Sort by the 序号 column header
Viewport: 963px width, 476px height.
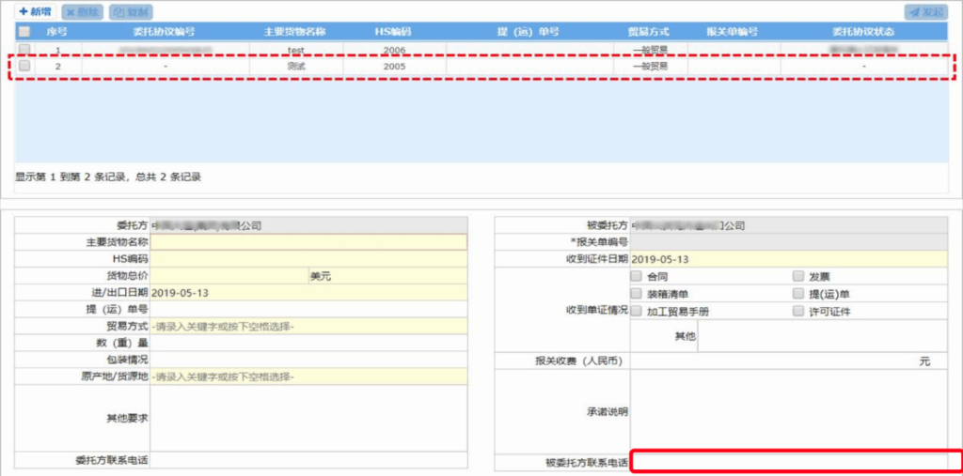(x=57, y=32)
